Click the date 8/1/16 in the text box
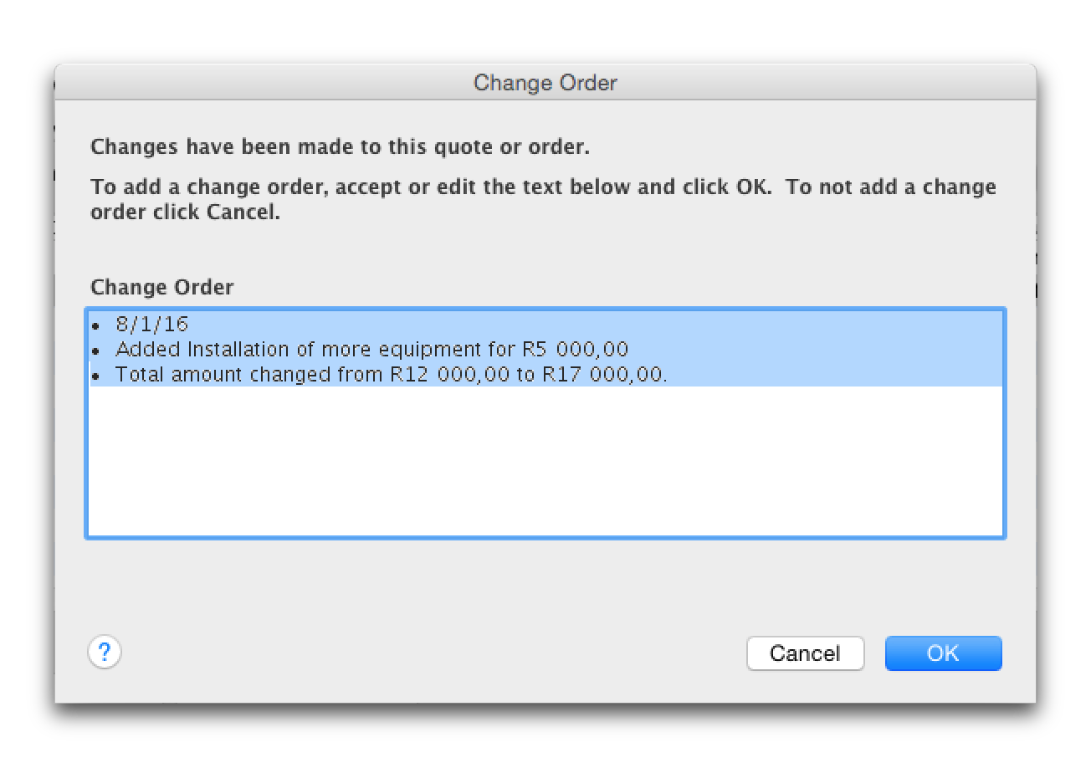1091x768 pixels. point(152,324)
